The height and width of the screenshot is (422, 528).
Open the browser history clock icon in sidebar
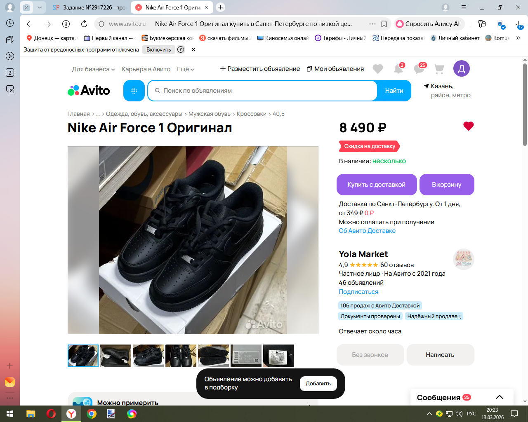[x=10, y=23]
